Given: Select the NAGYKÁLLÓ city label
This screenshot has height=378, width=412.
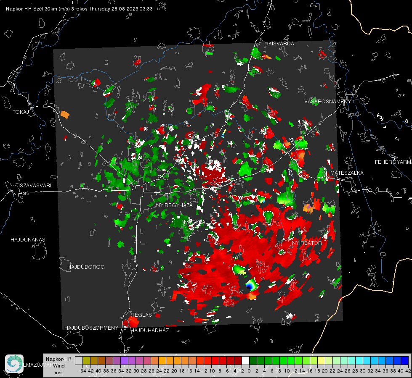Looking at the screenshot, I should pos(199,222).
